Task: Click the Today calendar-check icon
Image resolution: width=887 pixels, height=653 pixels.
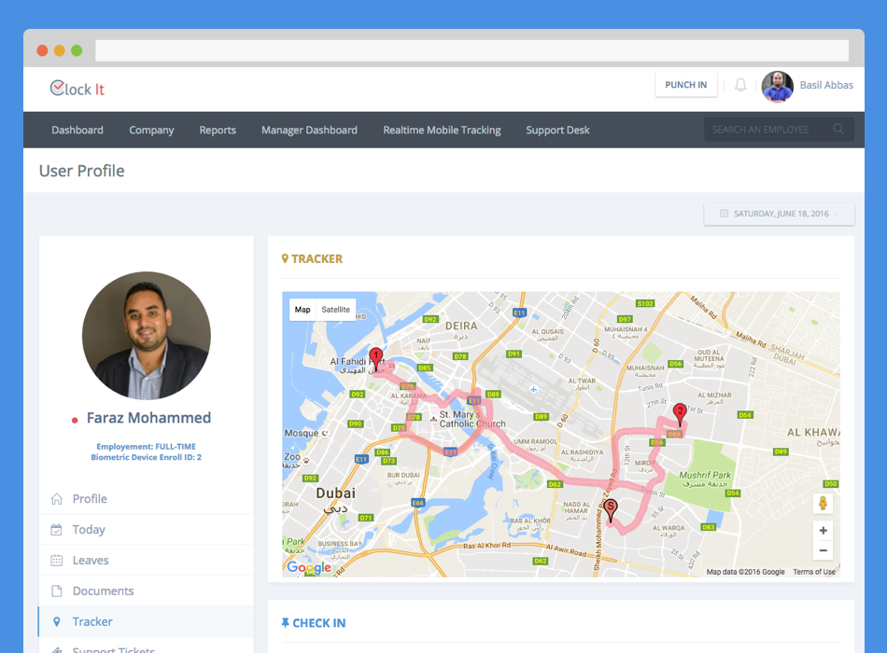Action: click(x=57, y=530)
